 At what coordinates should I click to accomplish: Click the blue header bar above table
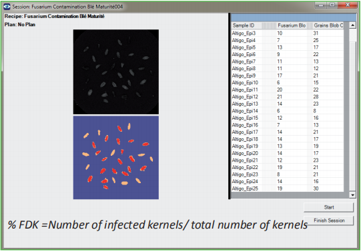point(294,17)
